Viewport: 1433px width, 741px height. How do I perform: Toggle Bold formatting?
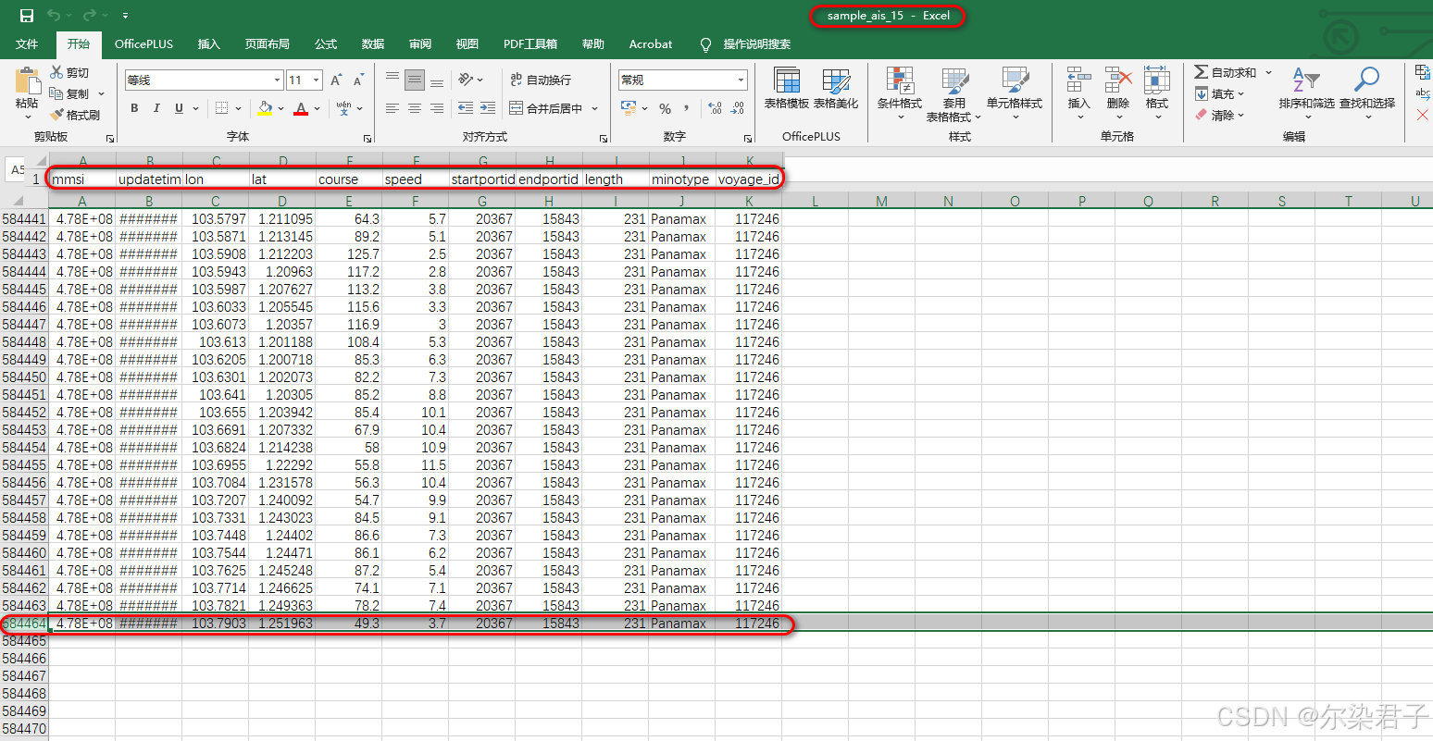[x=134, y=108]
